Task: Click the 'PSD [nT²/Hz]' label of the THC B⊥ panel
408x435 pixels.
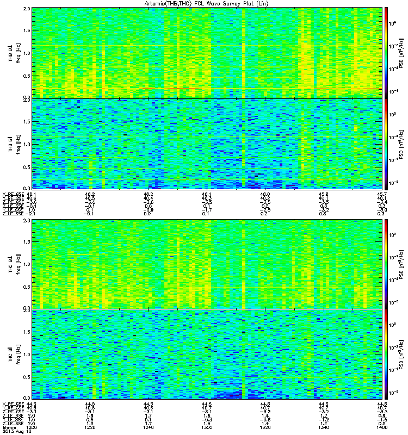Action: point(401,264)
